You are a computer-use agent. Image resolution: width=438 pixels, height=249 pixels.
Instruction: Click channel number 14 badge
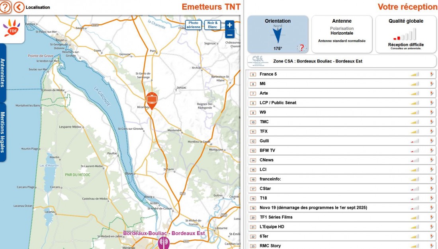(253, 160)
